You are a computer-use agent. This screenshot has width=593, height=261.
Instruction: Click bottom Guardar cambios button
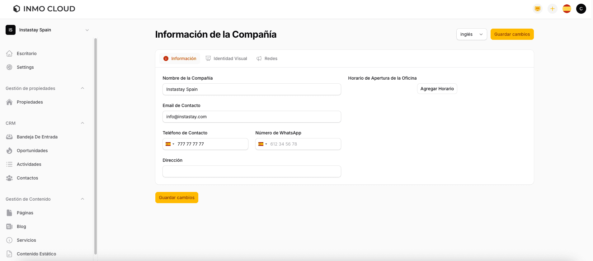click(x=176, y=198)
